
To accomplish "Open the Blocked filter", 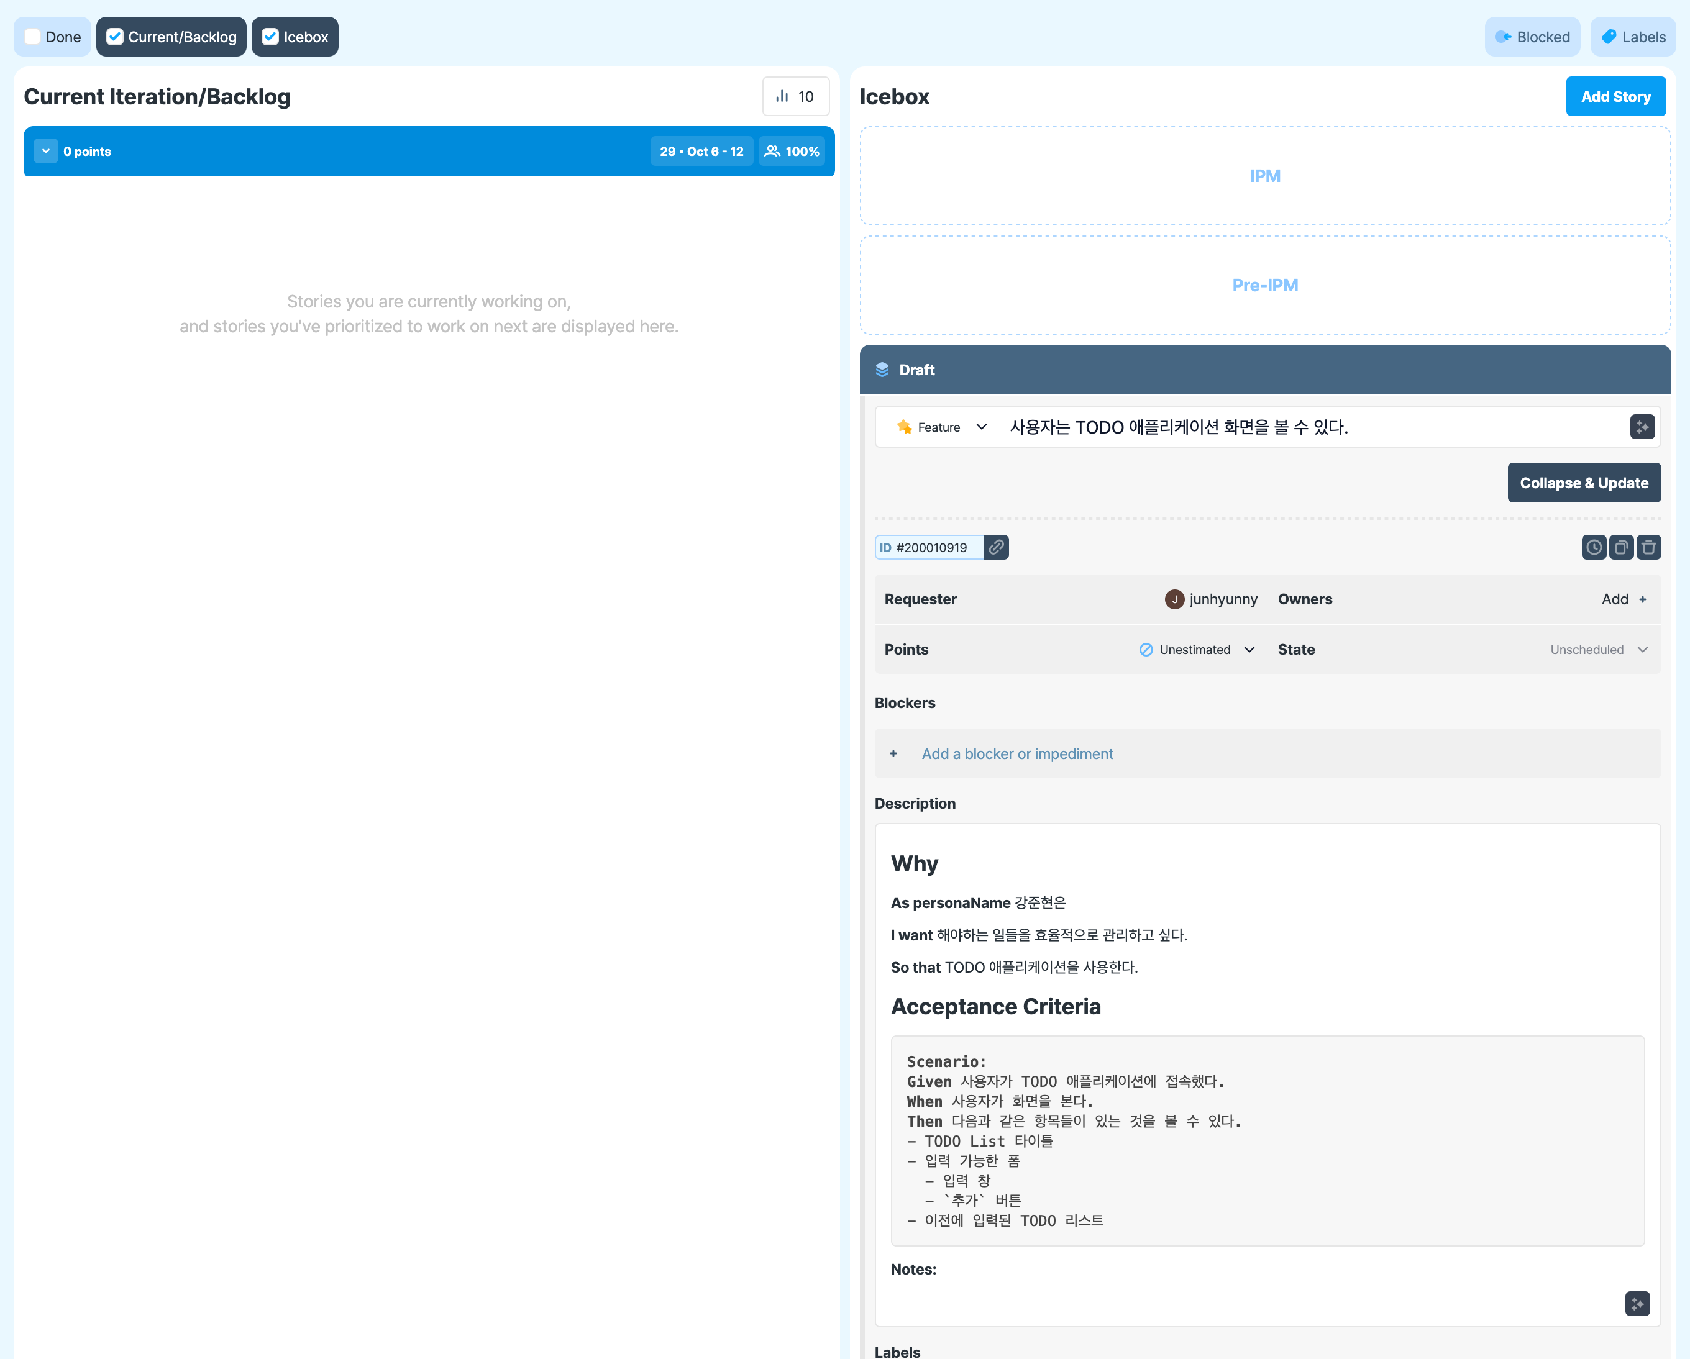I will 1532,37.
